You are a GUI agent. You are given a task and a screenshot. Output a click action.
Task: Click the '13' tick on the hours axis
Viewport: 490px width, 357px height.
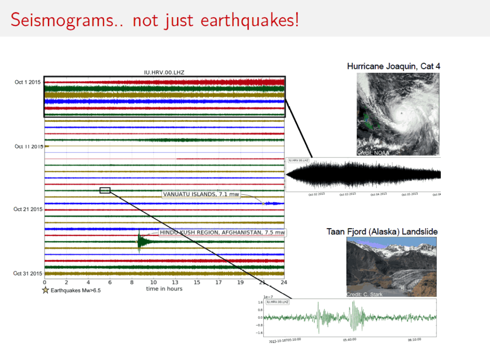click(x=175, y=282)
